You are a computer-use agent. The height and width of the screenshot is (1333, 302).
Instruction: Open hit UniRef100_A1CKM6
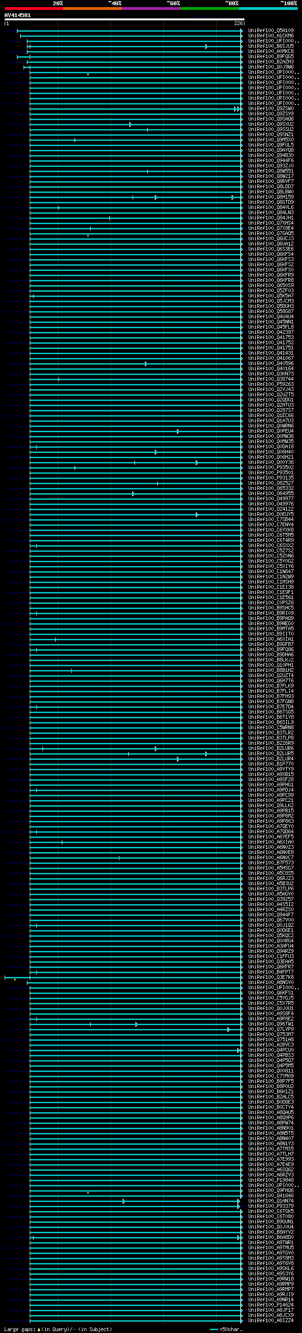[x=271, y=36]
